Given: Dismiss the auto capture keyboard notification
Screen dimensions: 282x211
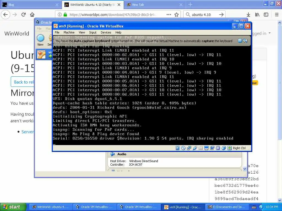Looking at the screenshot, I should [240, 41].
